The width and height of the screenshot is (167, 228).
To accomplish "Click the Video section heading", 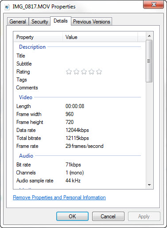I will coord(26,97).
